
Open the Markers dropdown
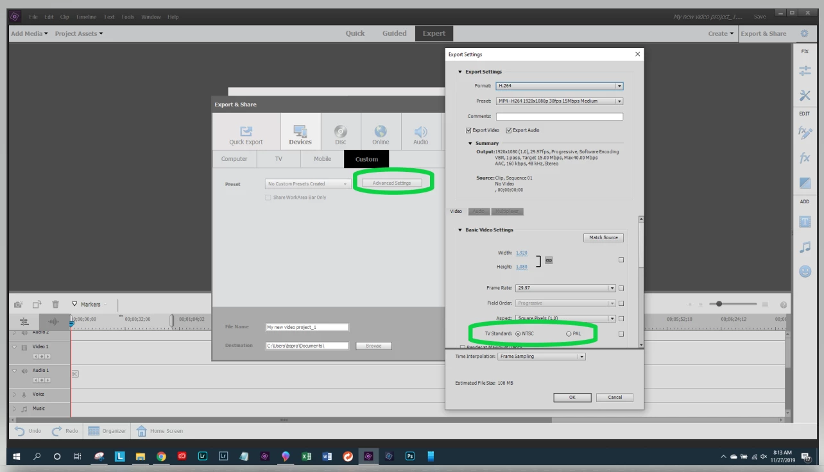click(89, 305)
